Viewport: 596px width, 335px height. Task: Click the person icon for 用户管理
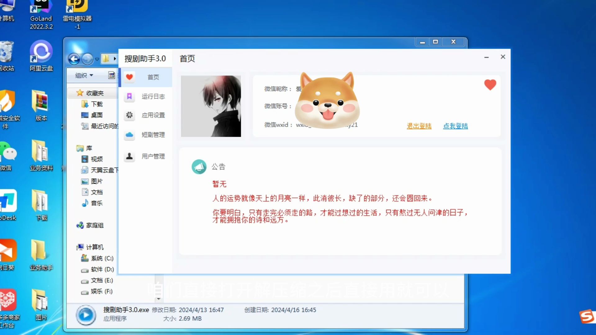(x=129, y=156)
